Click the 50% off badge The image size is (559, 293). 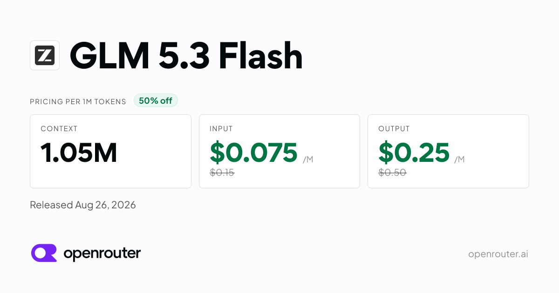click(156, 100)
